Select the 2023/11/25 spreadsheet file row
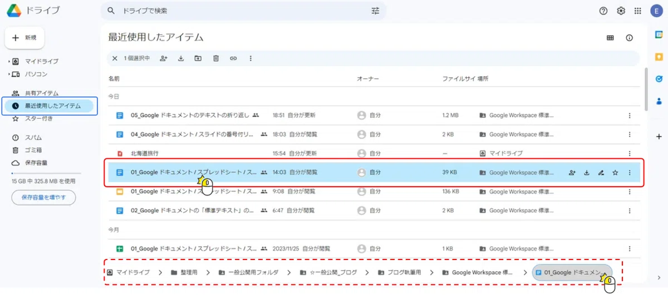This screenshot has height=295, width=668. click(374, 249)
